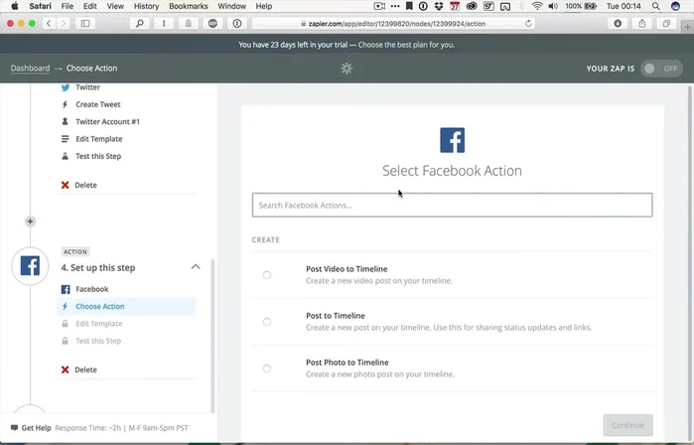
Task: Open the Bookmarks menu
Action: [189, 6]
